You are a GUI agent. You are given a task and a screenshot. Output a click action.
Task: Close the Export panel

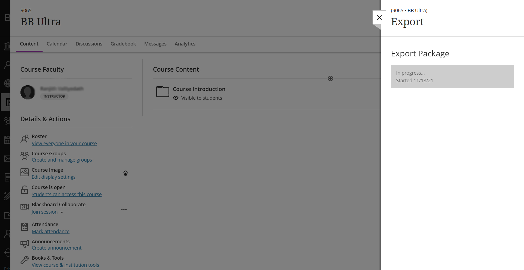coord(379,17)
